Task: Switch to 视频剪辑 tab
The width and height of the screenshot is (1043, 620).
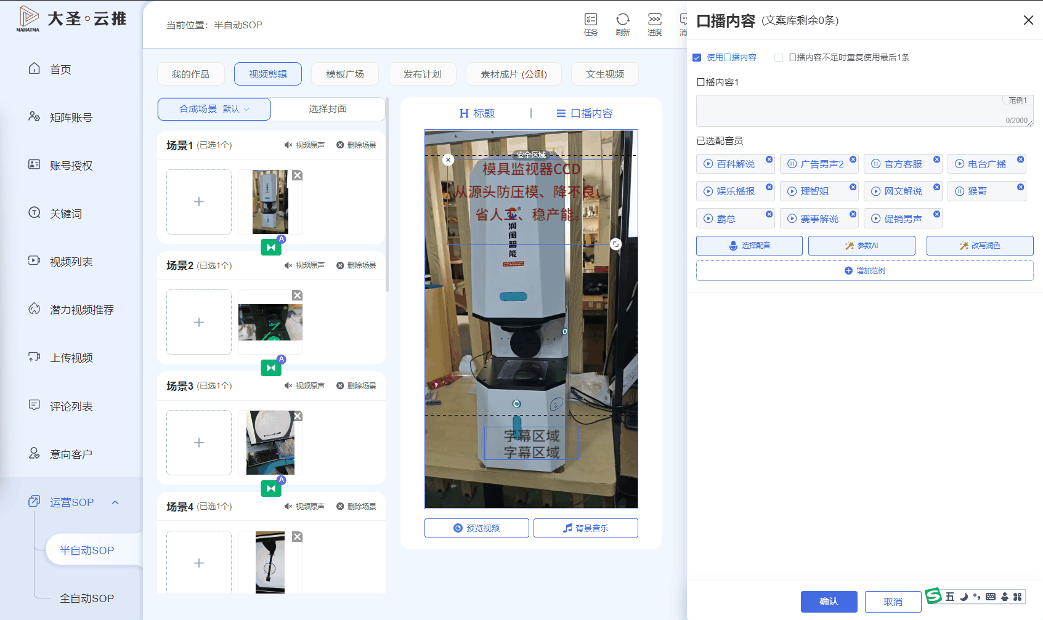Action: pyautogui.click(x=268, y=74)
